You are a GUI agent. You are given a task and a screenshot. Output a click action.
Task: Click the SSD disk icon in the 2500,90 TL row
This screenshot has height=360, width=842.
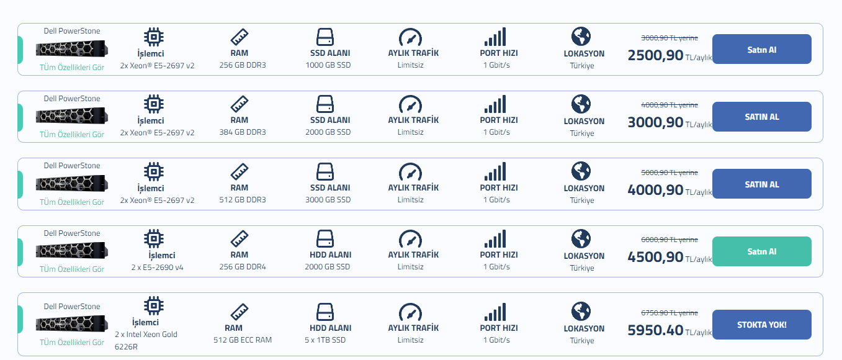tap(325, 37)
